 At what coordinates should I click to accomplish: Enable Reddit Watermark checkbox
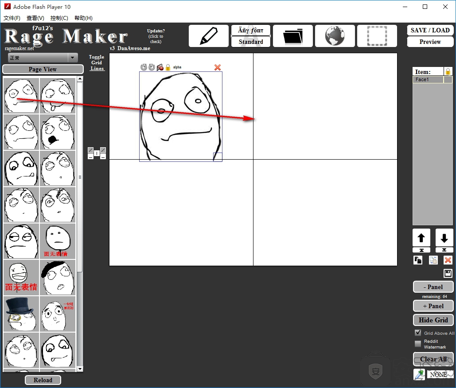[x=418, y=344]
